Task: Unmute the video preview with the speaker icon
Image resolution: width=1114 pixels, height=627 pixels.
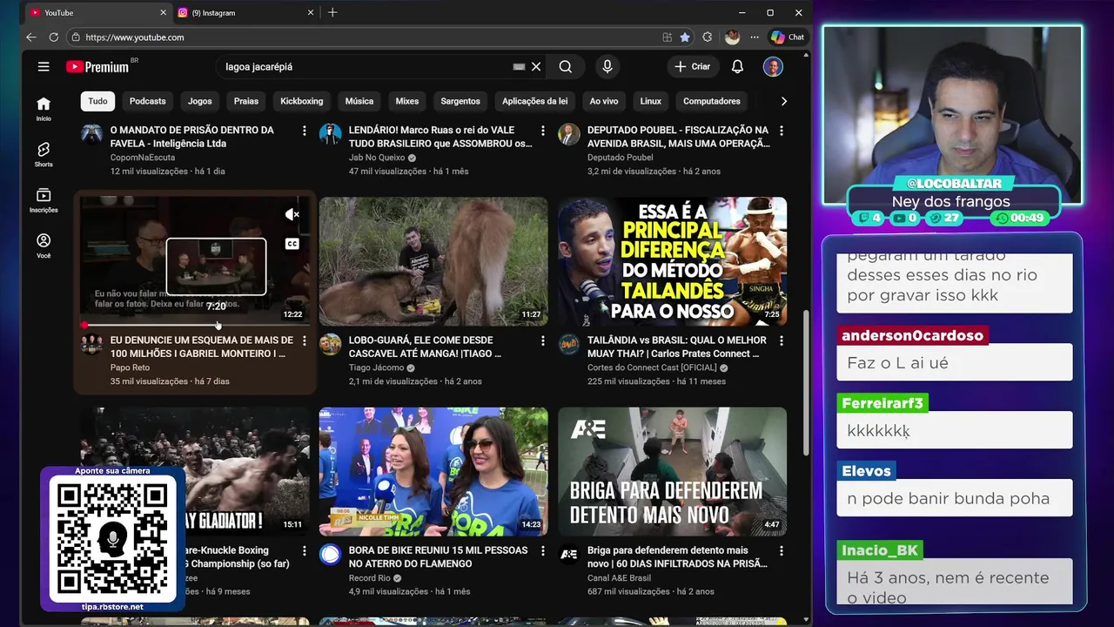Action: (x=292, y=214)
